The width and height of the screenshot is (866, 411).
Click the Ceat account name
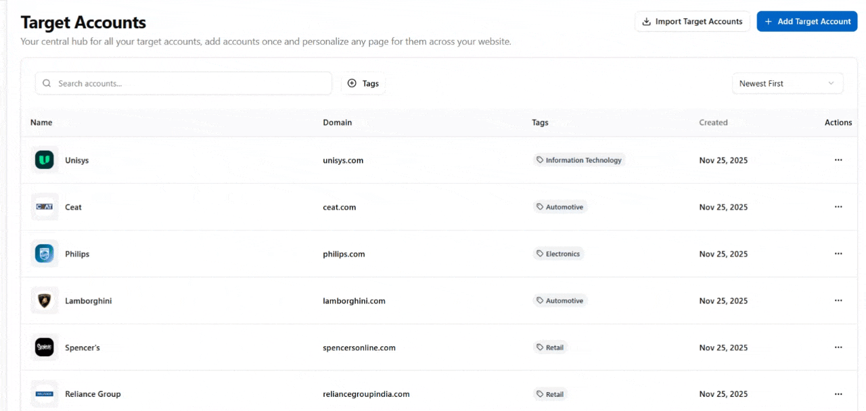click(73, 207)
